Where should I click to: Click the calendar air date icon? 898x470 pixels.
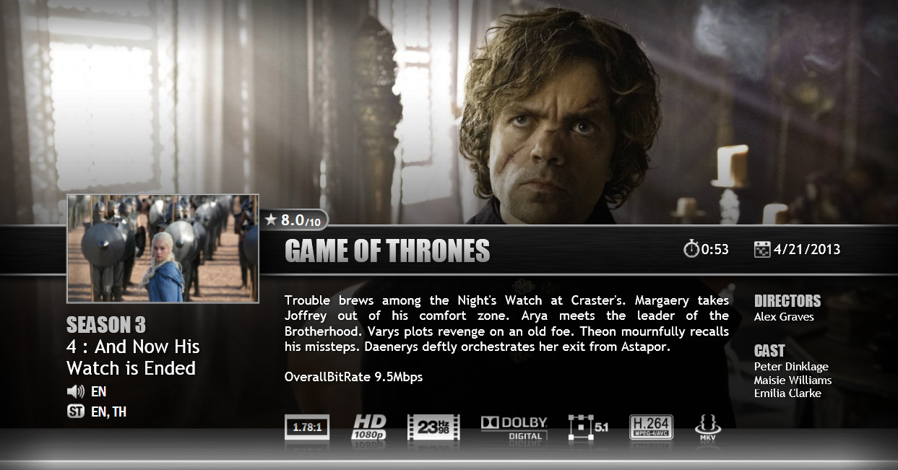(x=762, y=249)
